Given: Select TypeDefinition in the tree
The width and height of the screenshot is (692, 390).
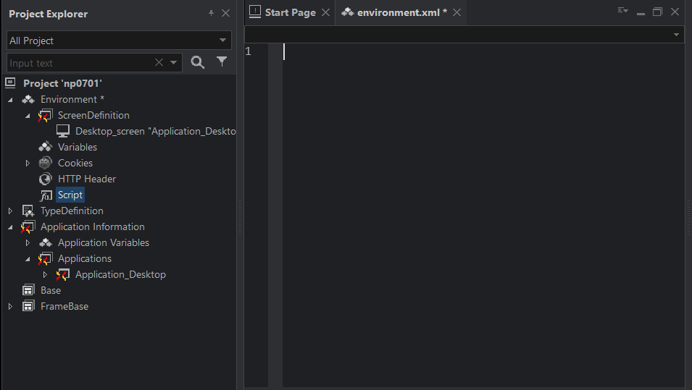Looking at the screenshot, I should tap(72, 211).
